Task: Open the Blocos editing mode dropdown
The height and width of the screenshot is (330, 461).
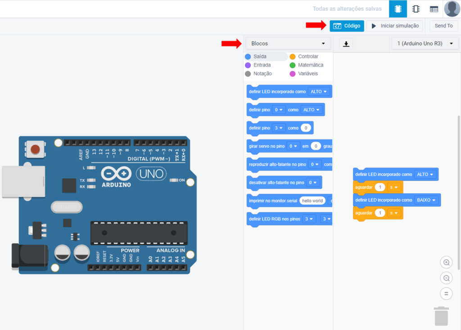Action: 288,44
